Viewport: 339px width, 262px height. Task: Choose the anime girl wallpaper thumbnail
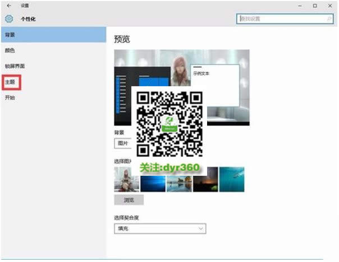pyautogui.click(x=127, y=179)
